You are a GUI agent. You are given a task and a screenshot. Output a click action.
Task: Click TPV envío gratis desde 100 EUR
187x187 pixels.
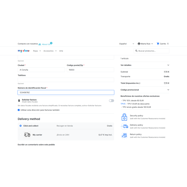coord(137,107)
